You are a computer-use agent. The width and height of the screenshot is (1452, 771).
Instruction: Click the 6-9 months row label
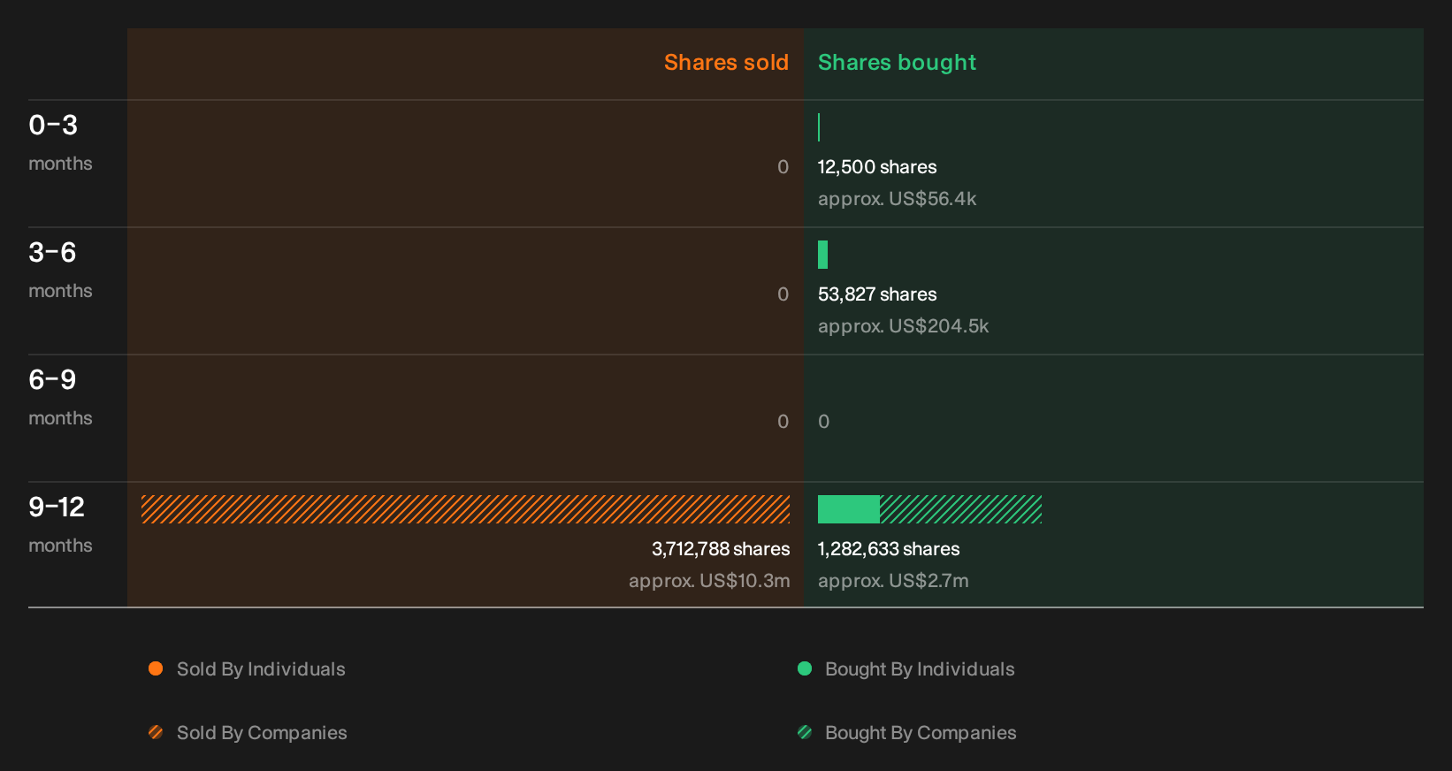(x=60, y=397)
